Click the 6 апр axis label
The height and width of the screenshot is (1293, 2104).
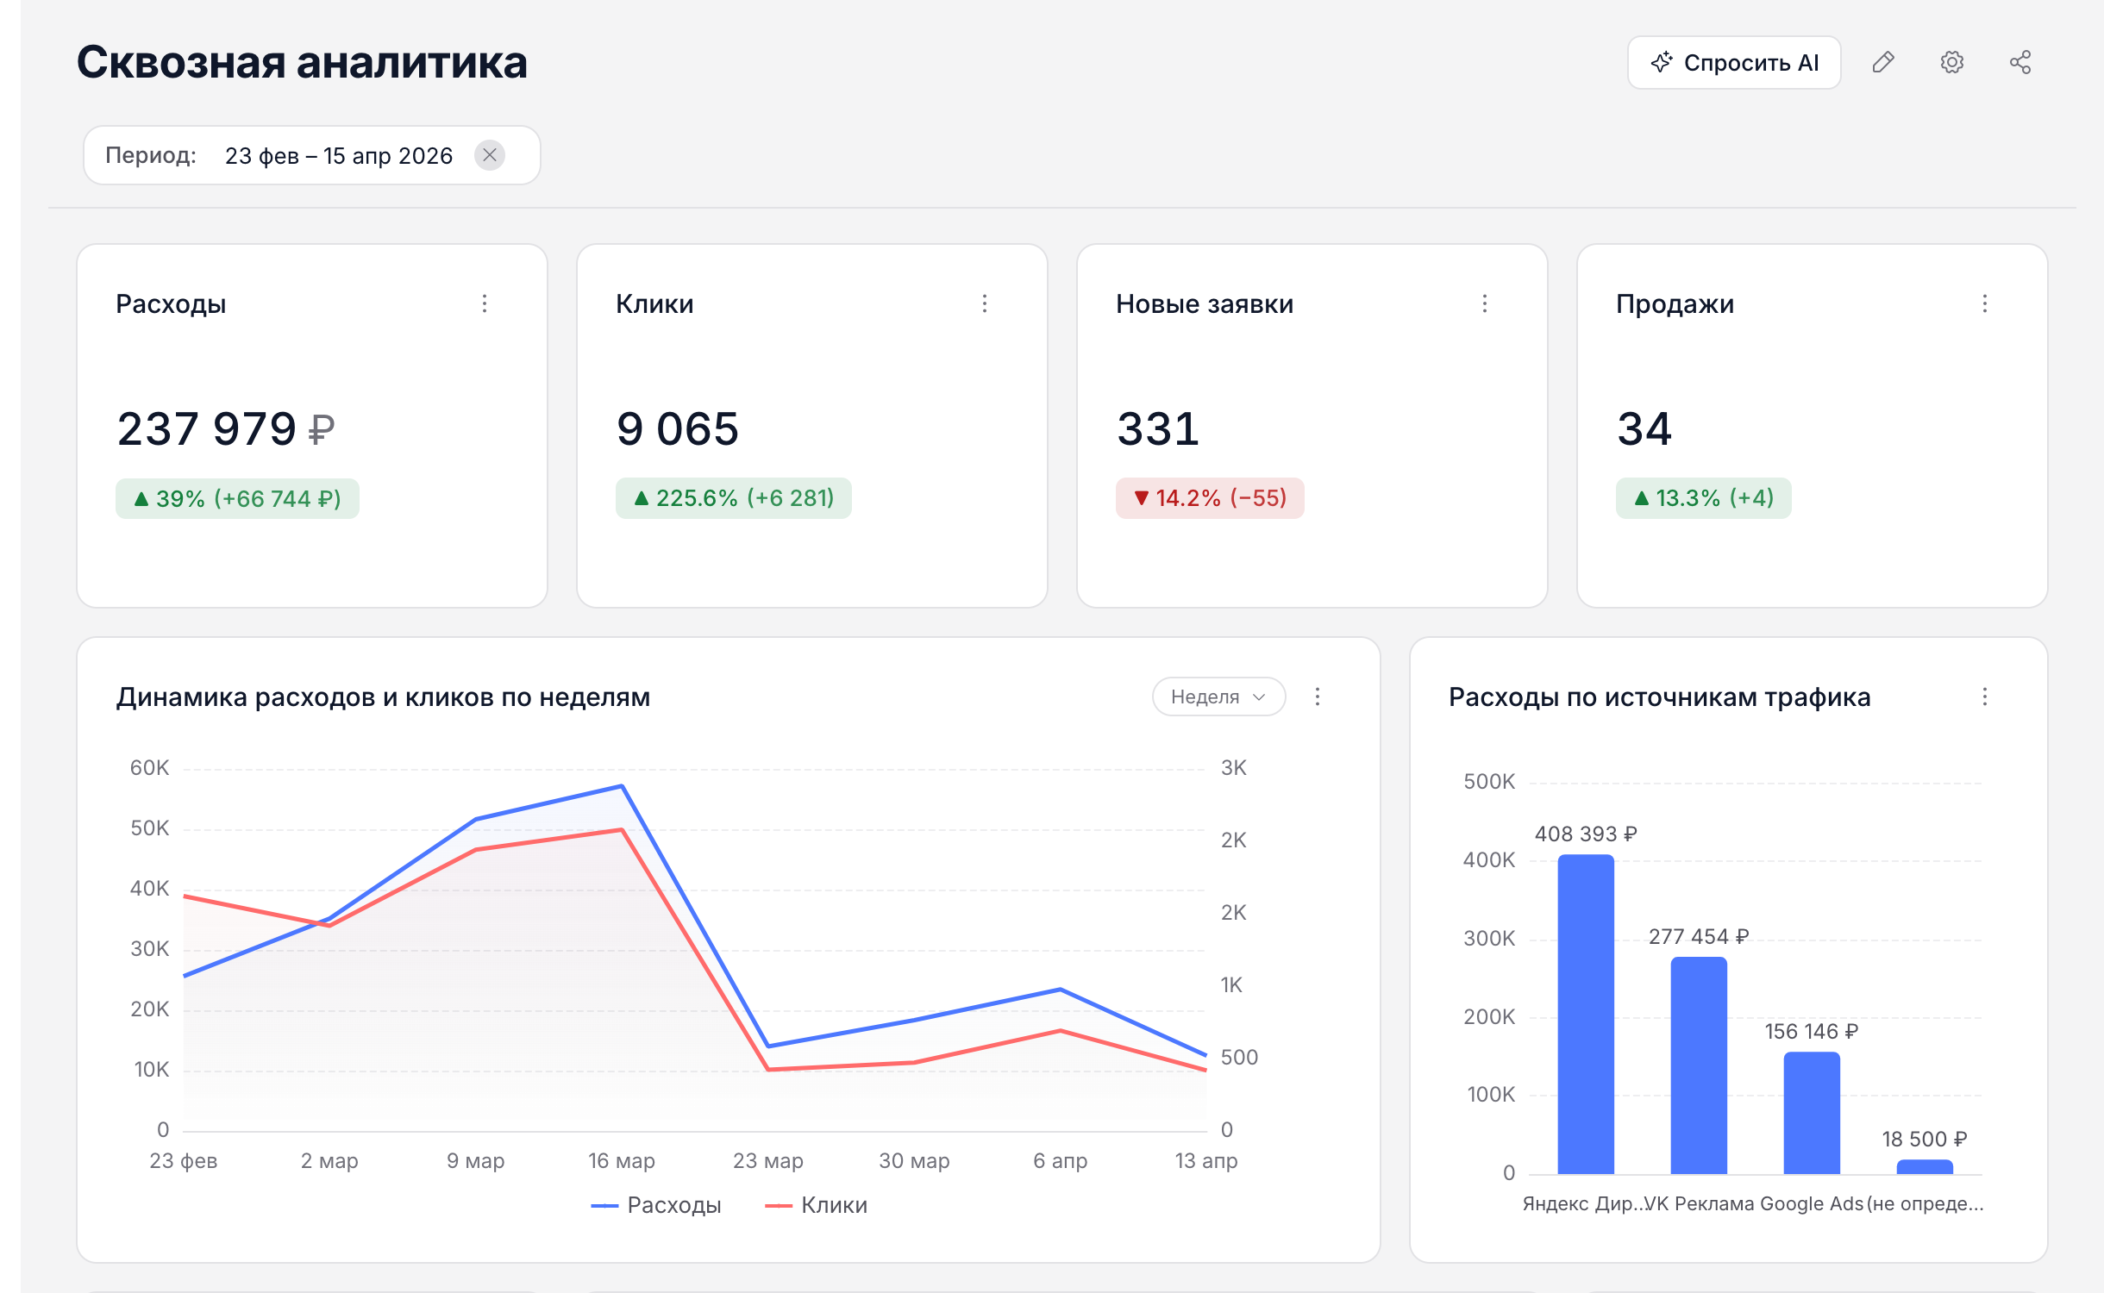(1061, 1160)
